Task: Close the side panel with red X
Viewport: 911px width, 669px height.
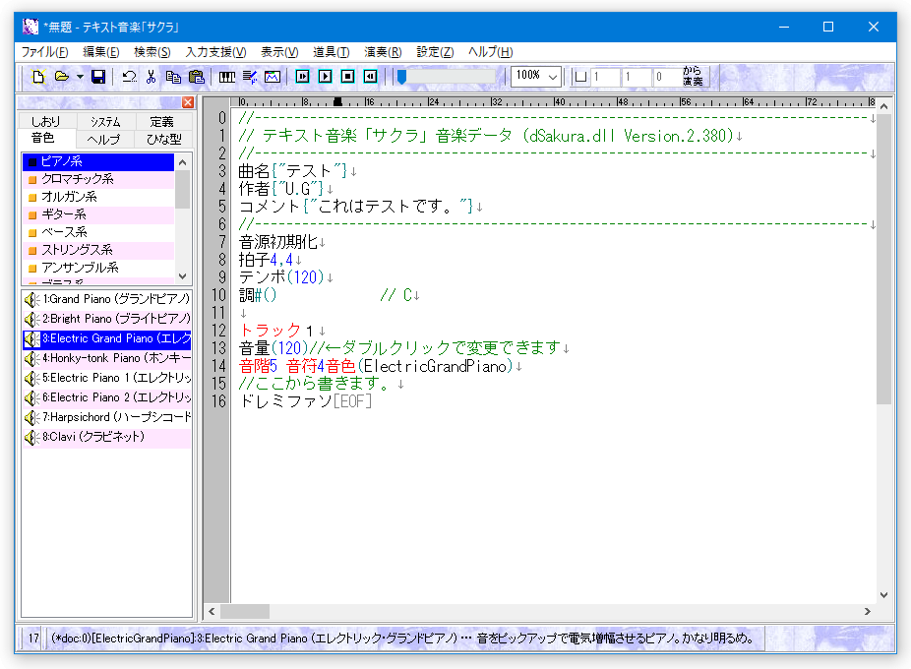Action: [x=188, y=102]
